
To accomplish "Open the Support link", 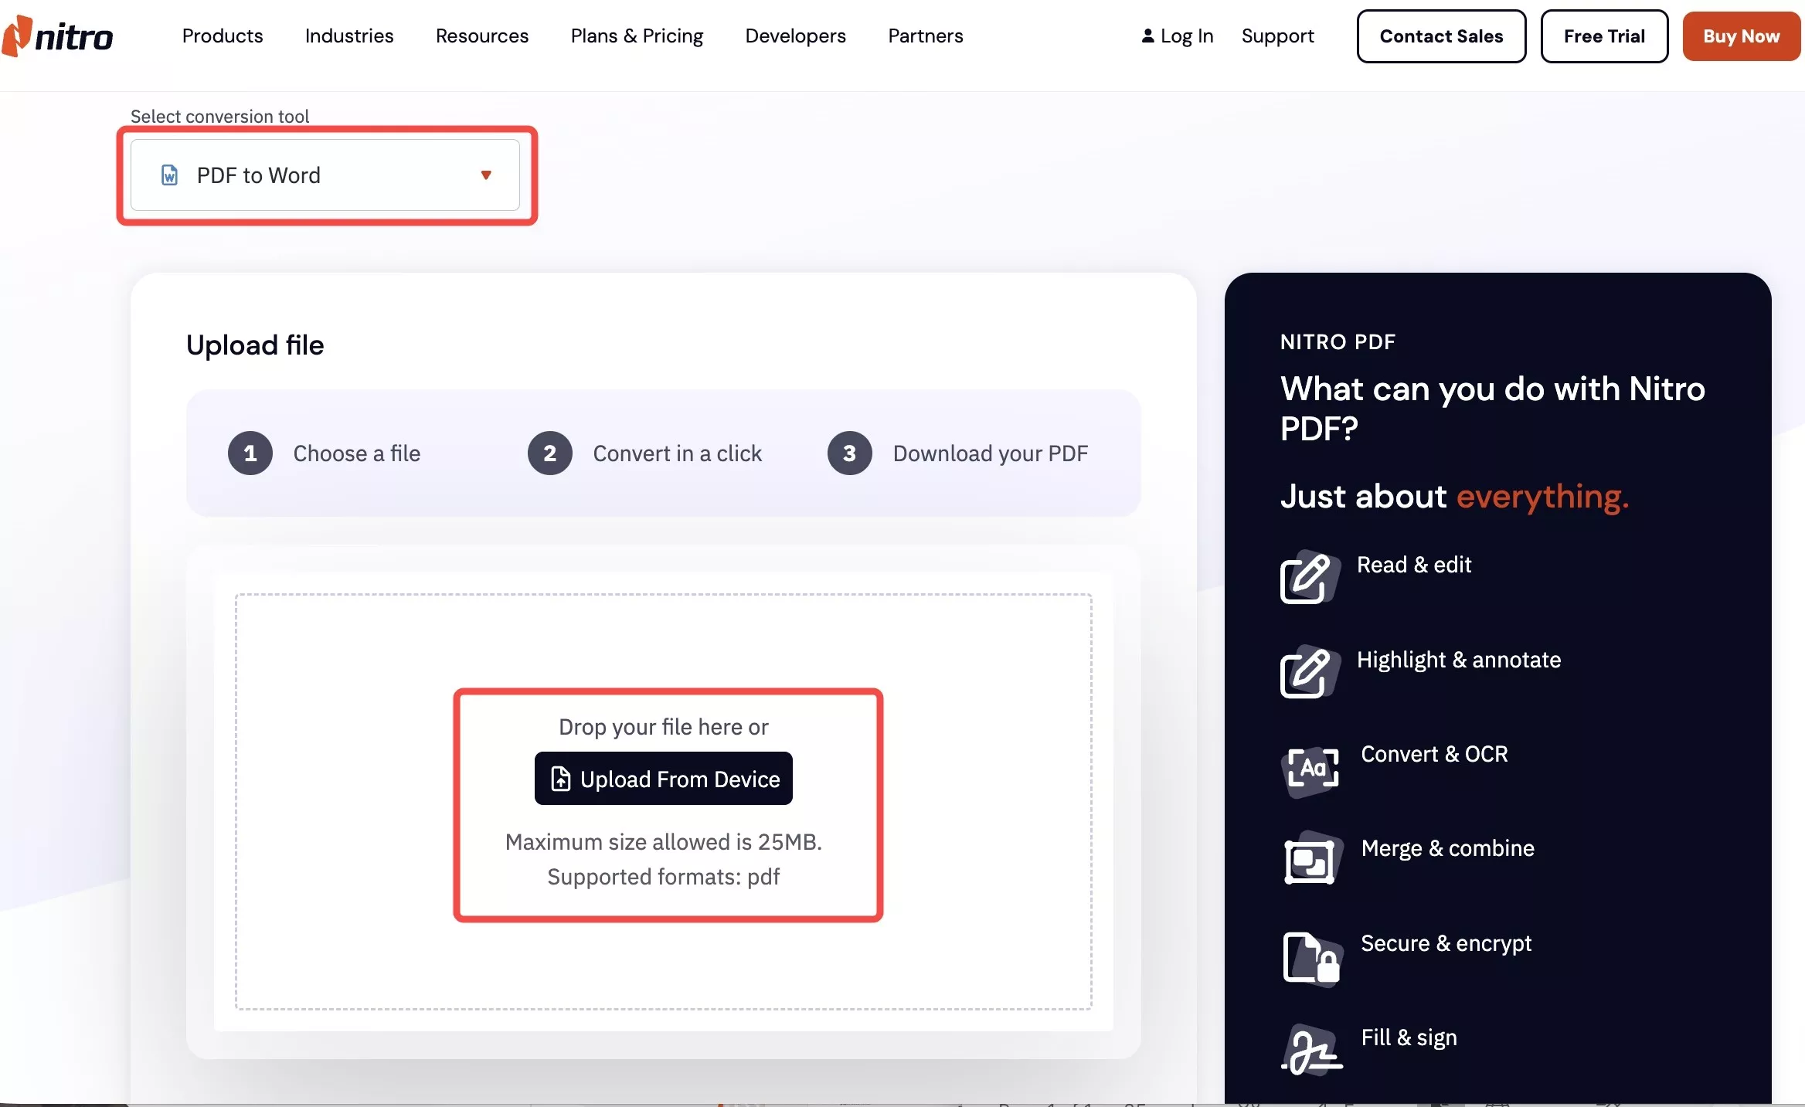I will [x=1277, y=36].
